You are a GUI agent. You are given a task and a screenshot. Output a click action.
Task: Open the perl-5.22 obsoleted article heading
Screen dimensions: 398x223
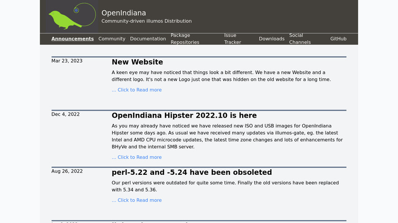[191, 172]
